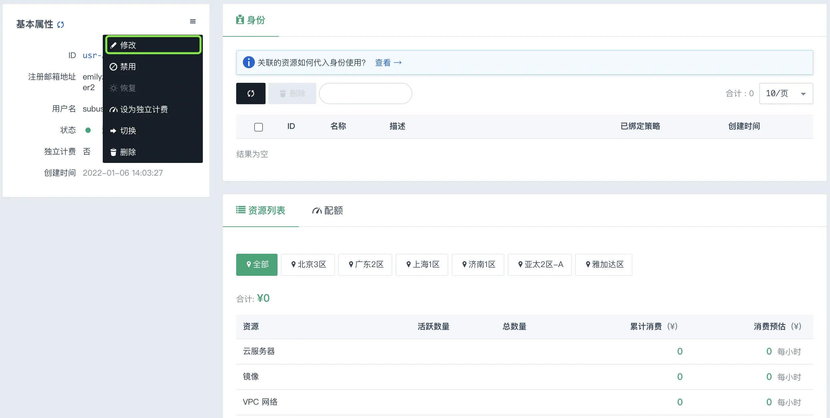Click the 活跃数量 column header

pos(434,327)
